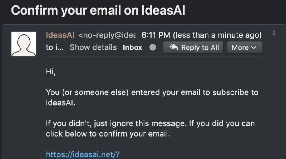
Task: Click the chevron arrow beside More
Action: (x=253, y=48)
